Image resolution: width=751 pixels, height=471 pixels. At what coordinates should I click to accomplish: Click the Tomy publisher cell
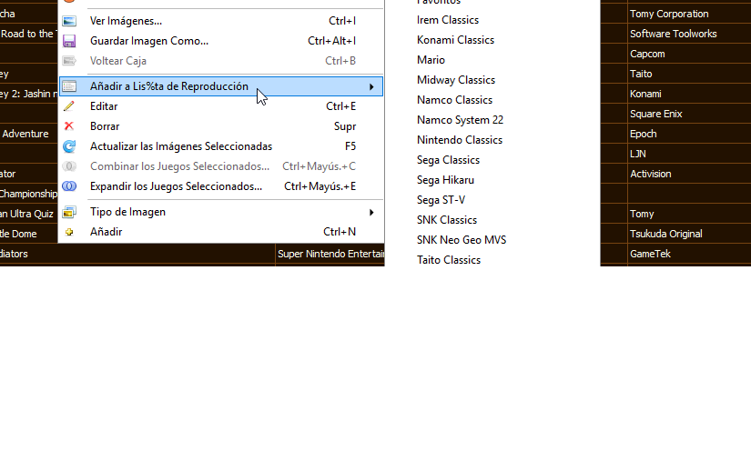tap(689, 215)
